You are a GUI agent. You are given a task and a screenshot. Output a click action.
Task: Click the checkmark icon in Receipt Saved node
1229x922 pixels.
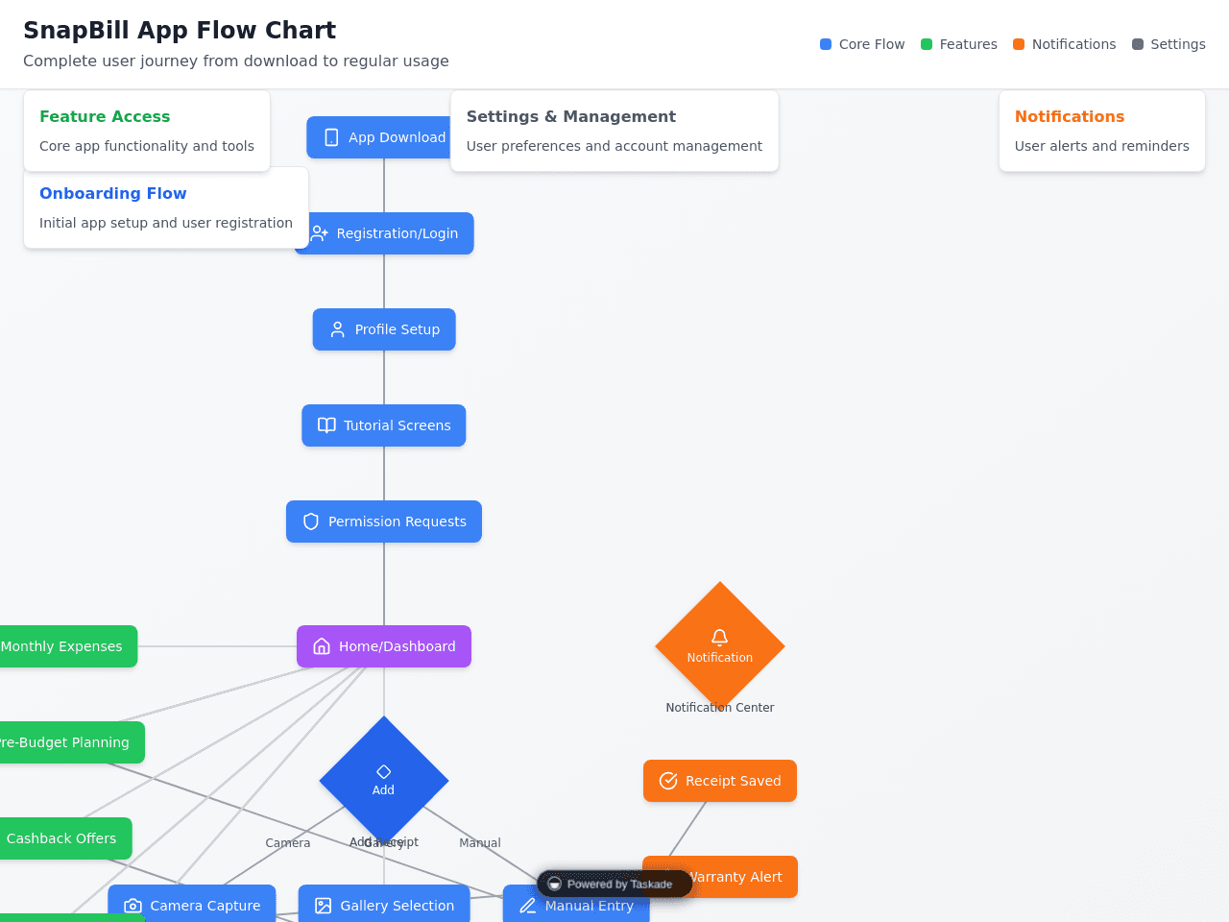(668, 781)
